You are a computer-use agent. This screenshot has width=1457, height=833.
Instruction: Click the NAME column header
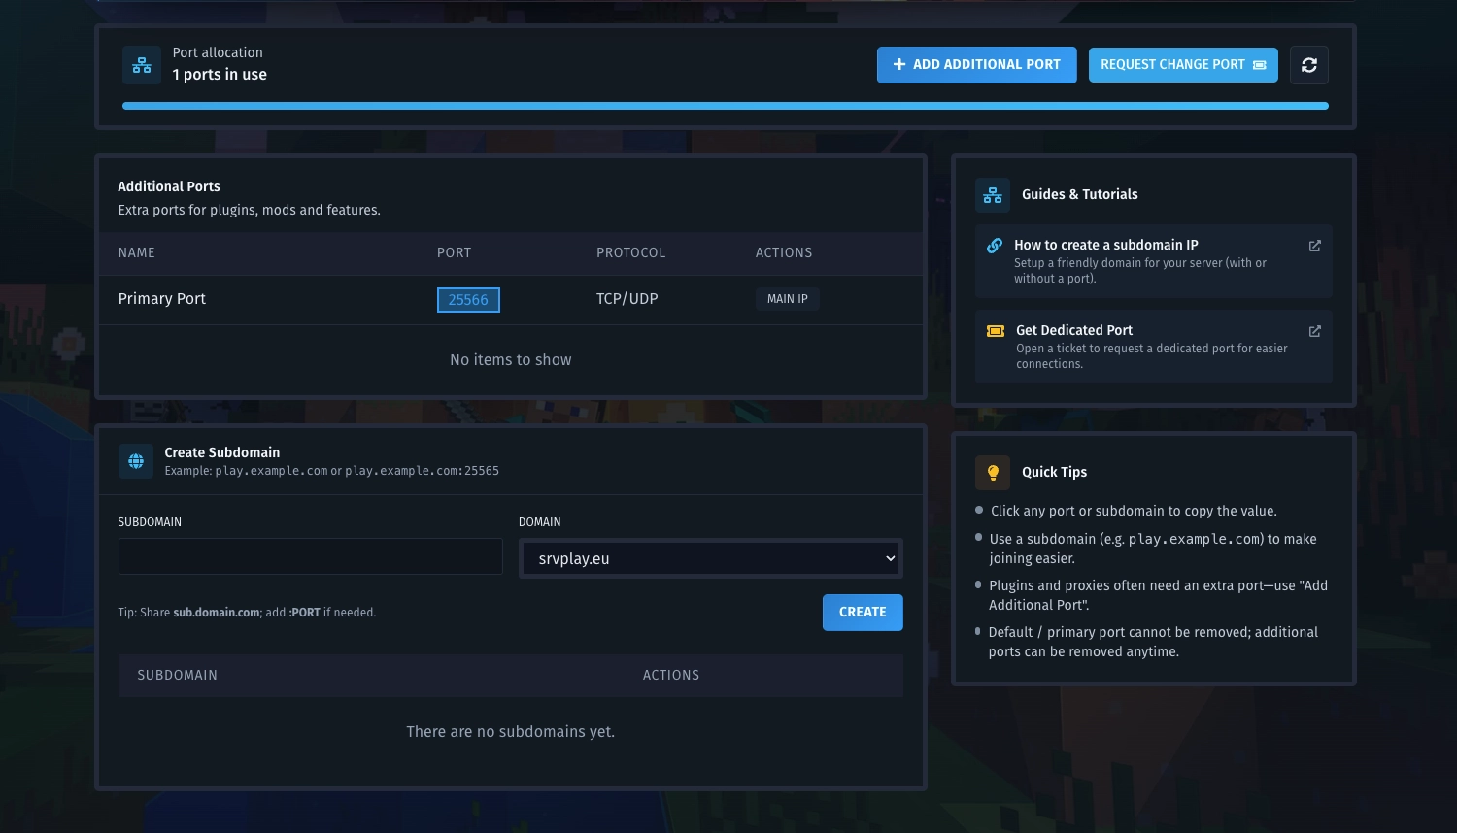tap(137, 253)
